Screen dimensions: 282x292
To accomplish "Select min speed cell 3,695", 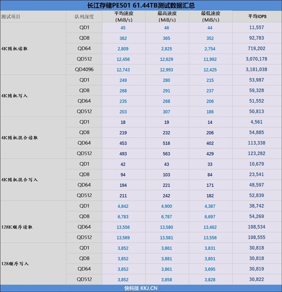I will click(211, 269).
